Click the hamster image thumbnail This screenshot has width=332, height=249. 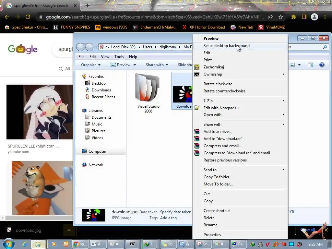coord(42,188)
